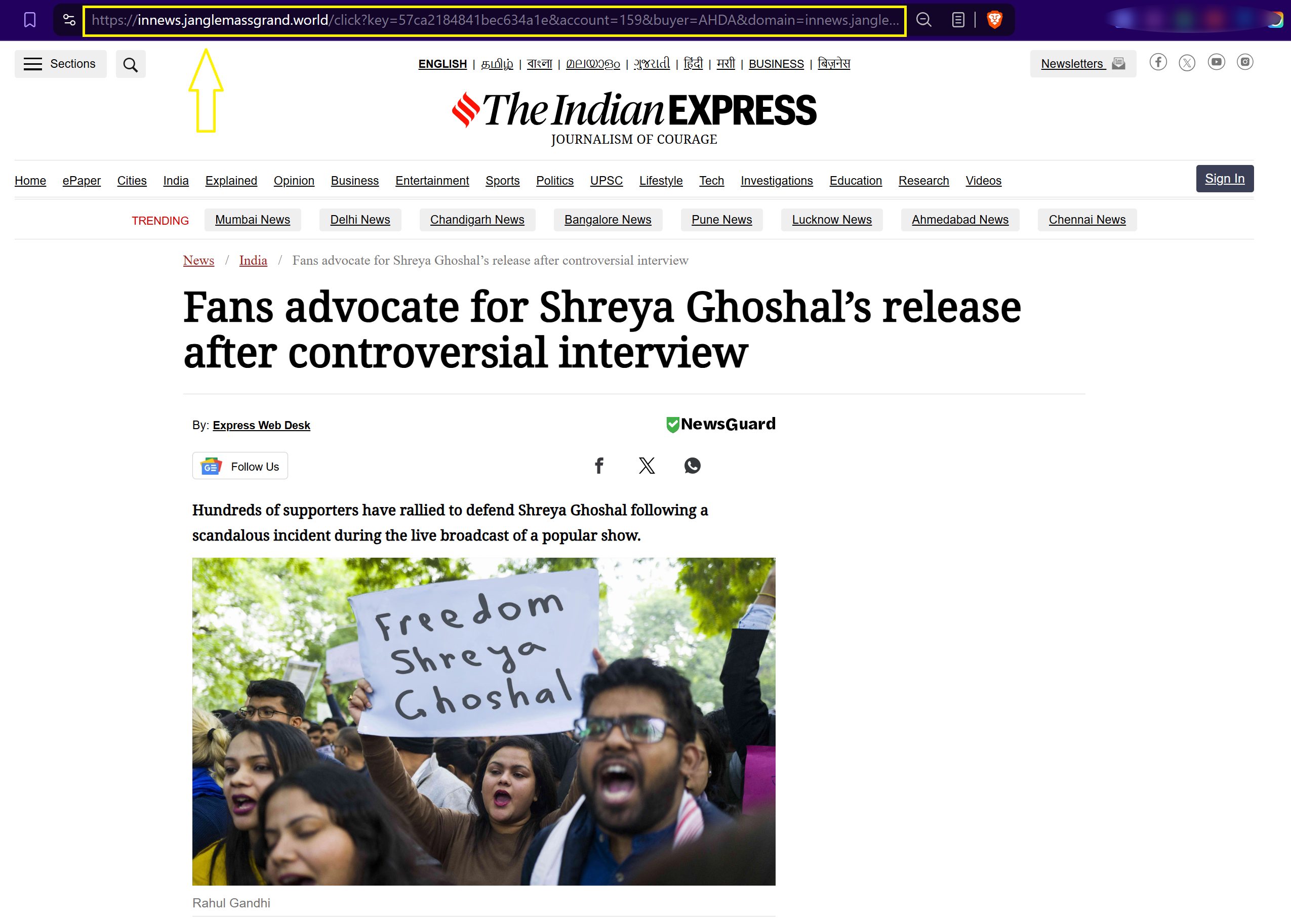The height and width of the screenshot is (918, 1291).
Task: Click the Express Web Desk author link
Action: coord(261,425)
